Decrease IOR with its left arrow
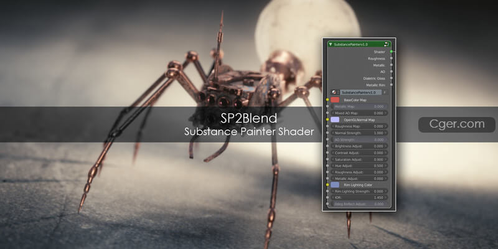Screen dimensions: 498x249 333,197
